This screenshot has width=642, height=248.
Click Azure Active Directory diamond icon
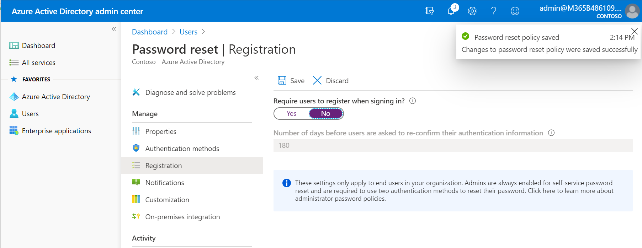pos(14,97)
